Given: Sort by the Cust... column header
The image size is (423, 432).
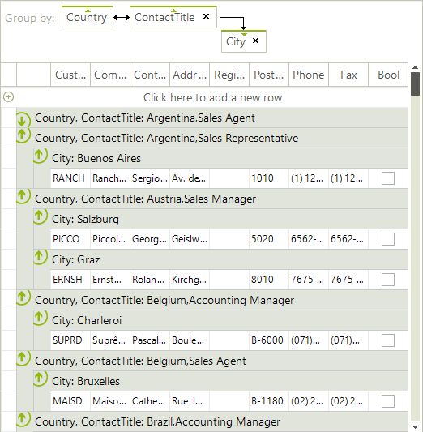Looking at the screenshot, I should (x=70, y=75).
